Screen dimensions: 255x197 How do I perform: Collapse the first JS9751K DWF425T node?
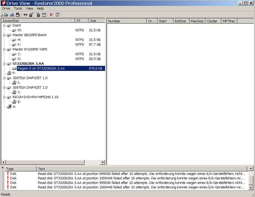[x=4, y=78]
